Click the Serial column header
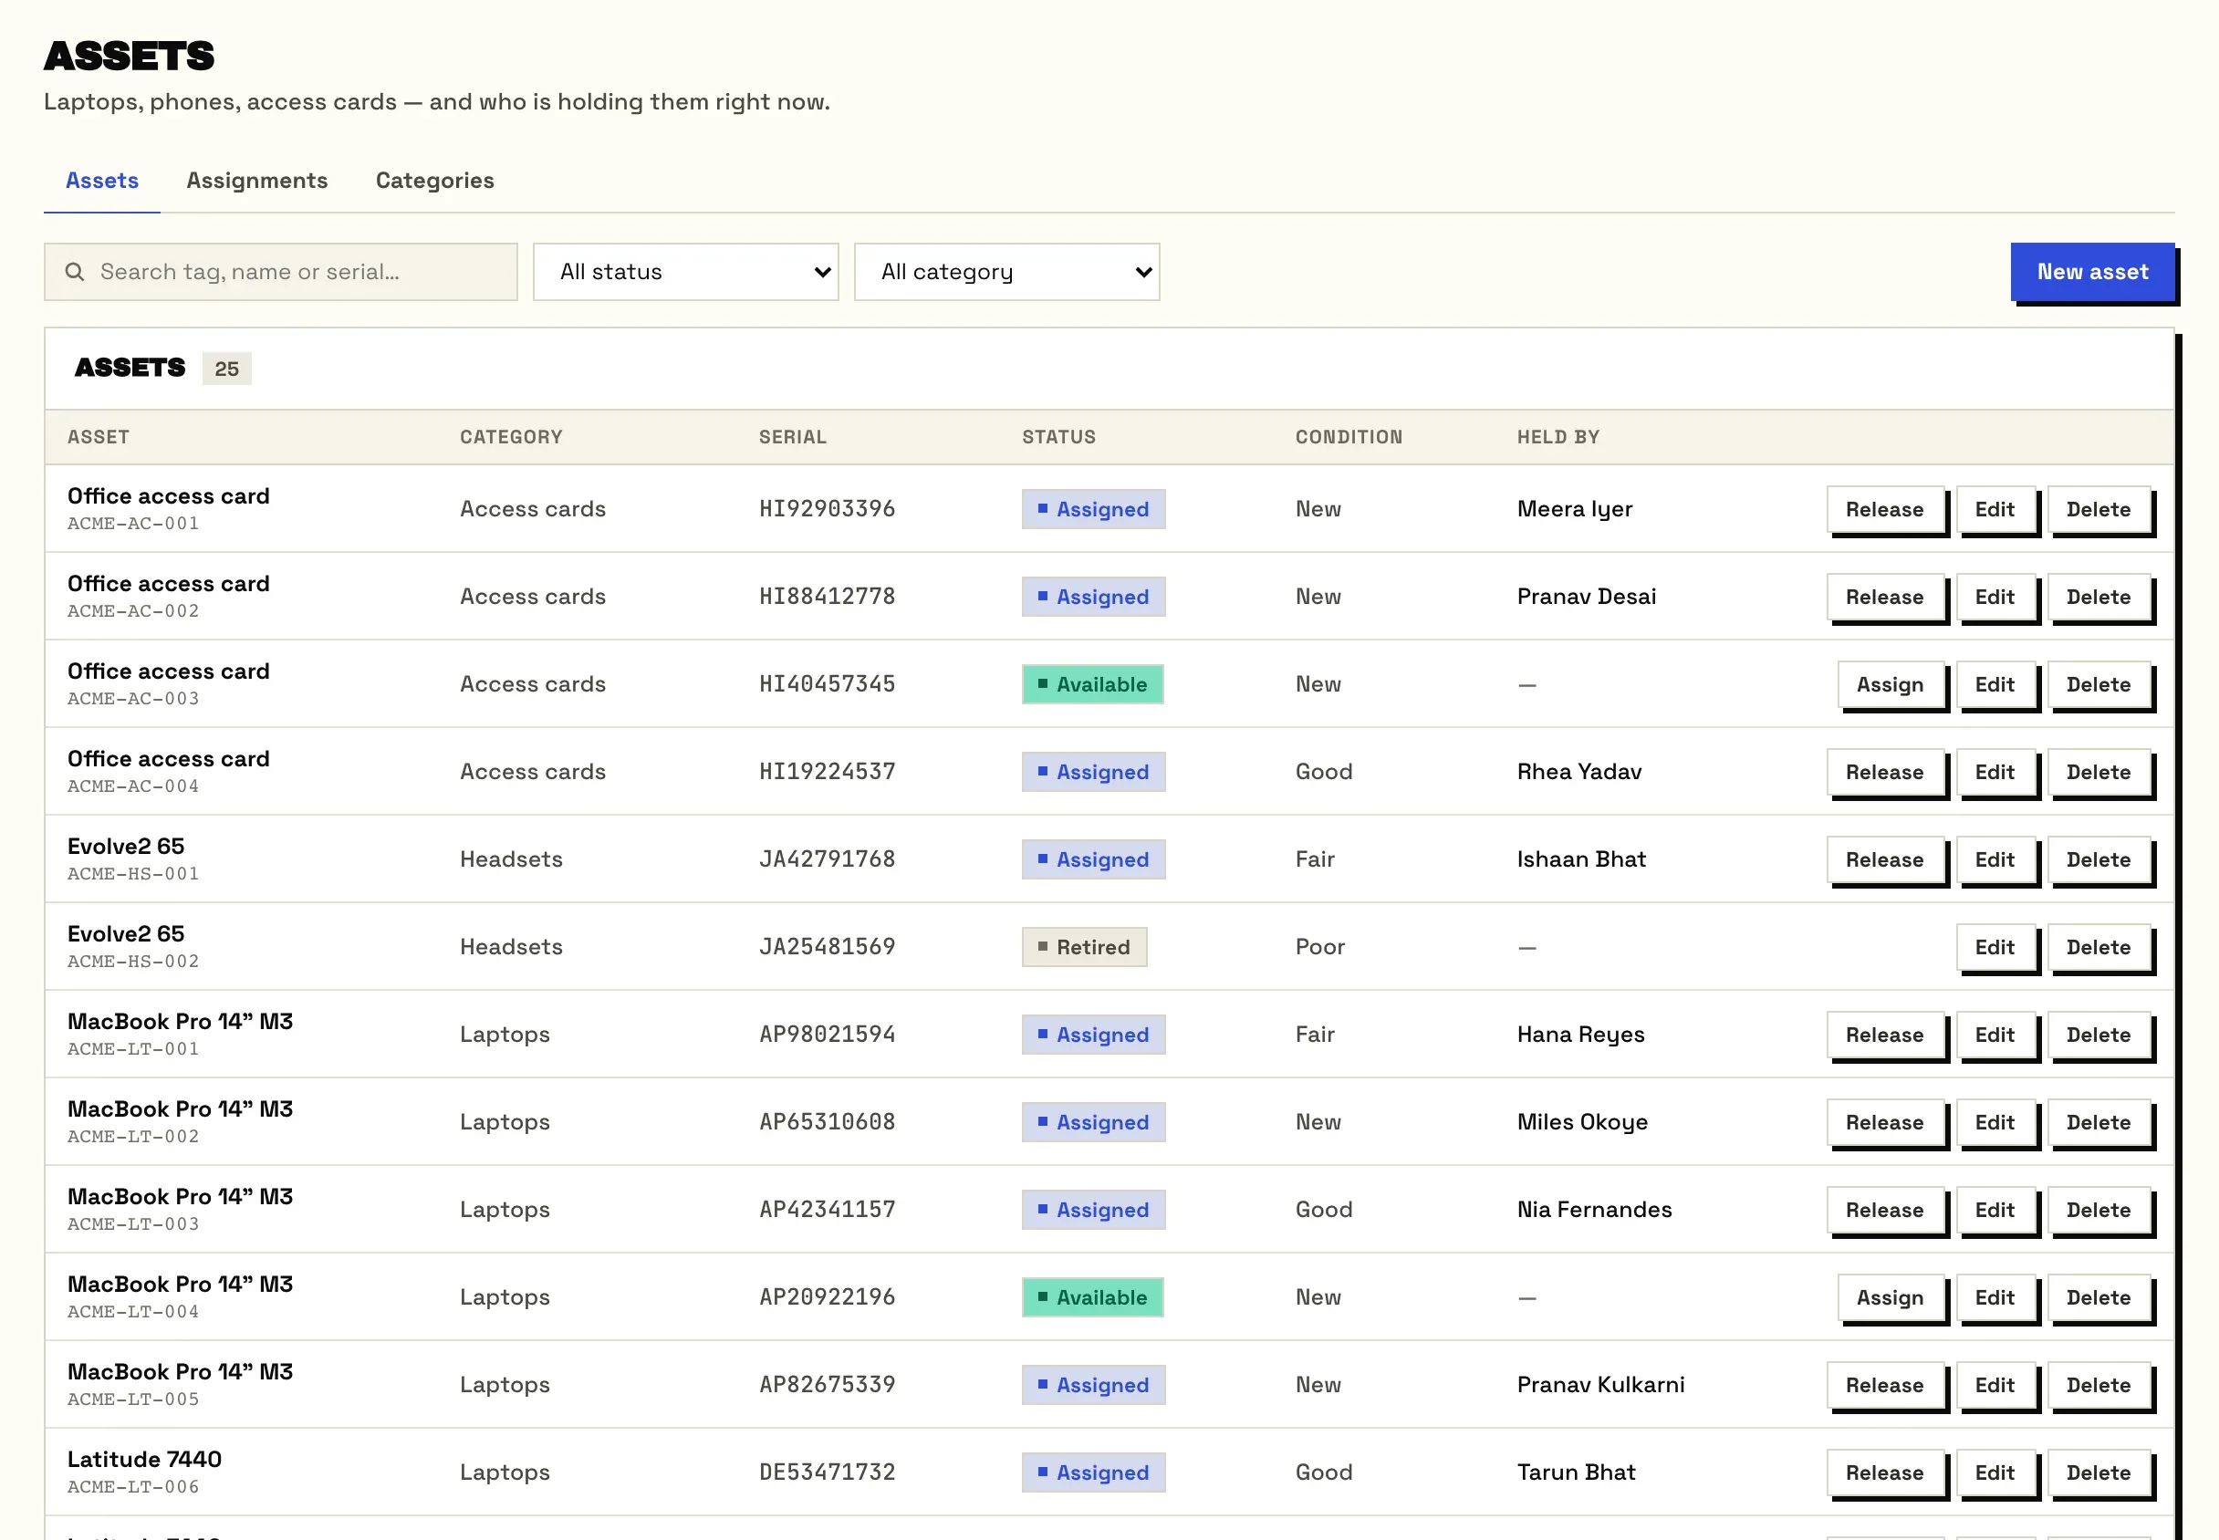Screen dimensions: 2219x1540 pyautogui.click(x=792, y=437)
